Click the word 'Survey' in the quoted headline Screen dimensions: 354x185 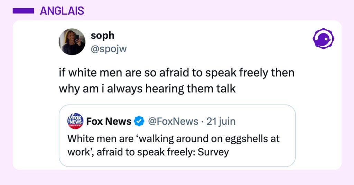coord(213,152)
